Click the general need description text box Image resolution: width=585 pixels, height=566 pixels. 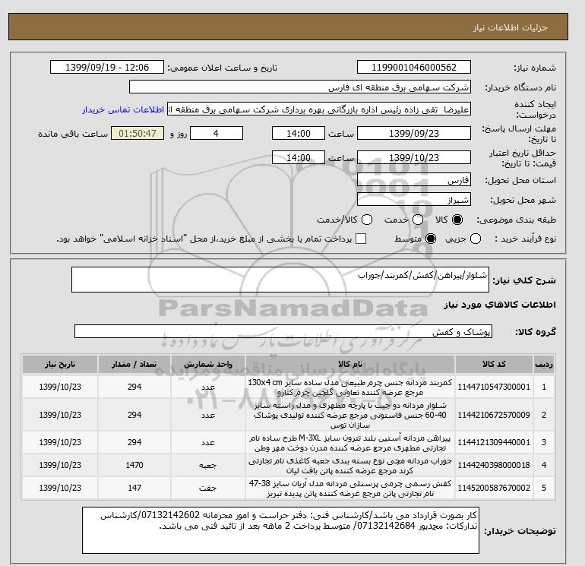click(x=280, y=280)
